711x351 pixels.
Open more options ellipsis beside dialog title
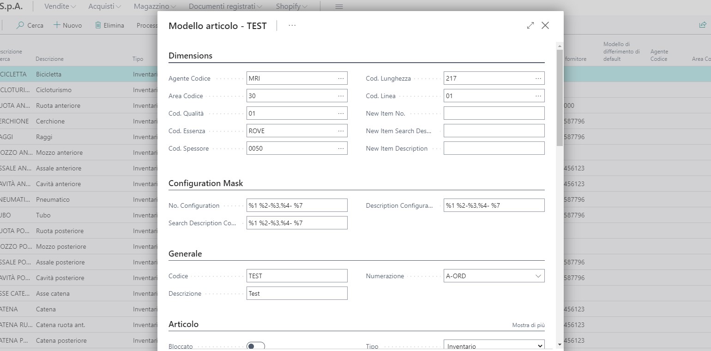click(292, 26)
